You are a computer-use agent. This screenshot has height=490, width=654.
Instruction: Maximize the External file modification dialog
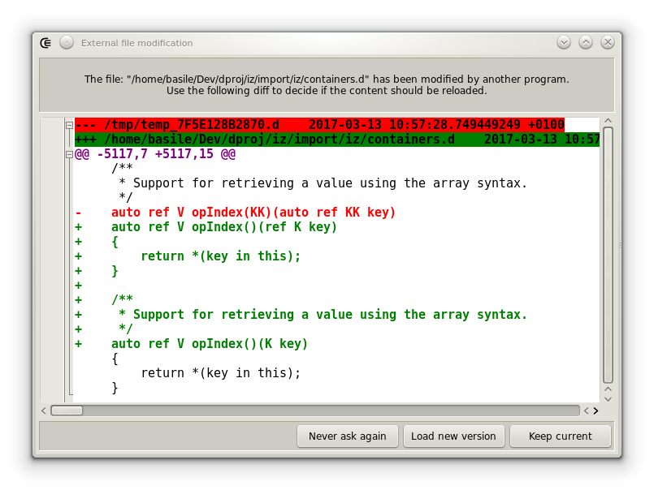(586, 43)
